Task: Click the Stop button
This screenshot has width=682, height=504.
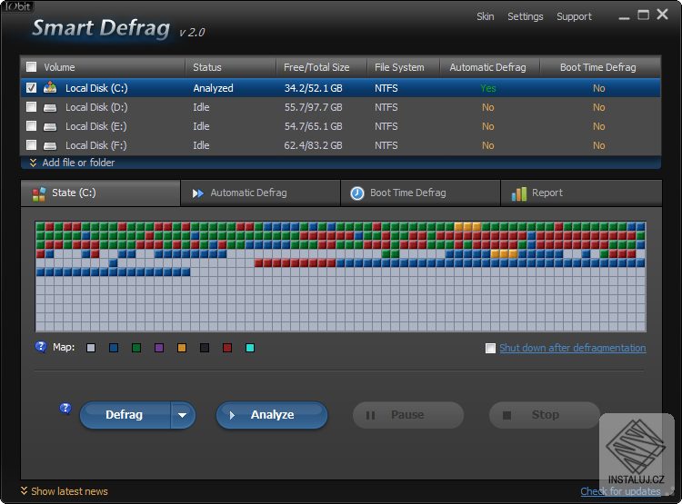Action: [545, 415]
